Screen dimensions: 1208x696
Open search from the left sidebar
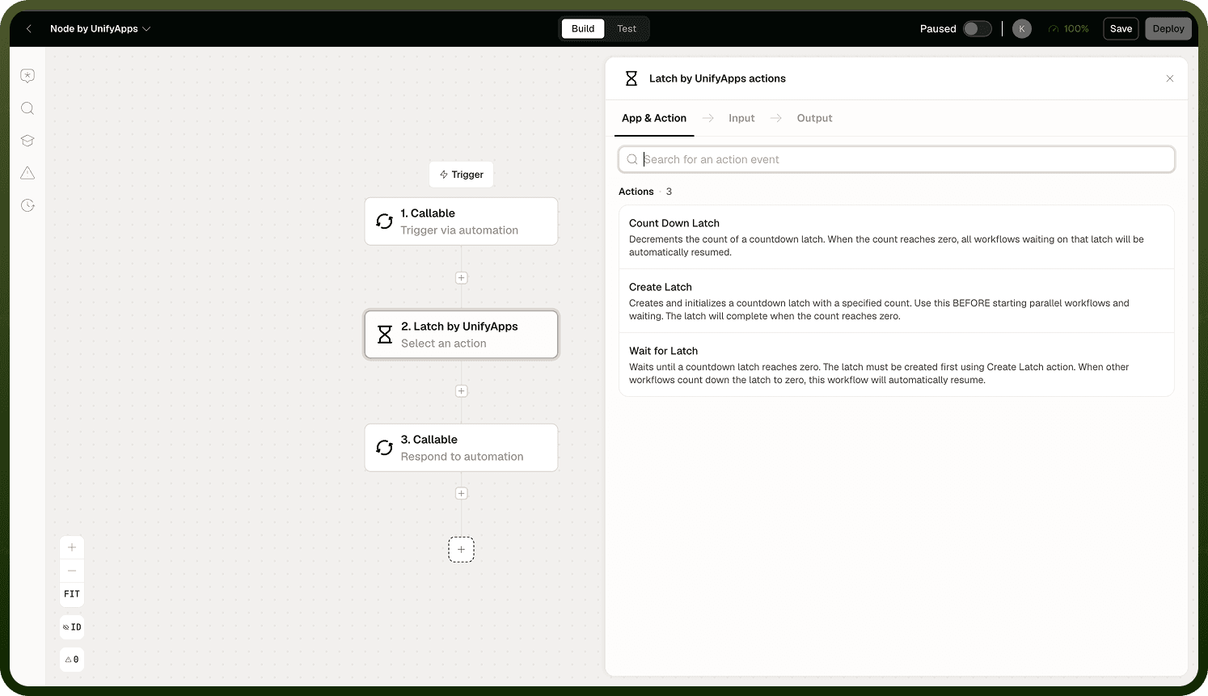tap(27, 108)
